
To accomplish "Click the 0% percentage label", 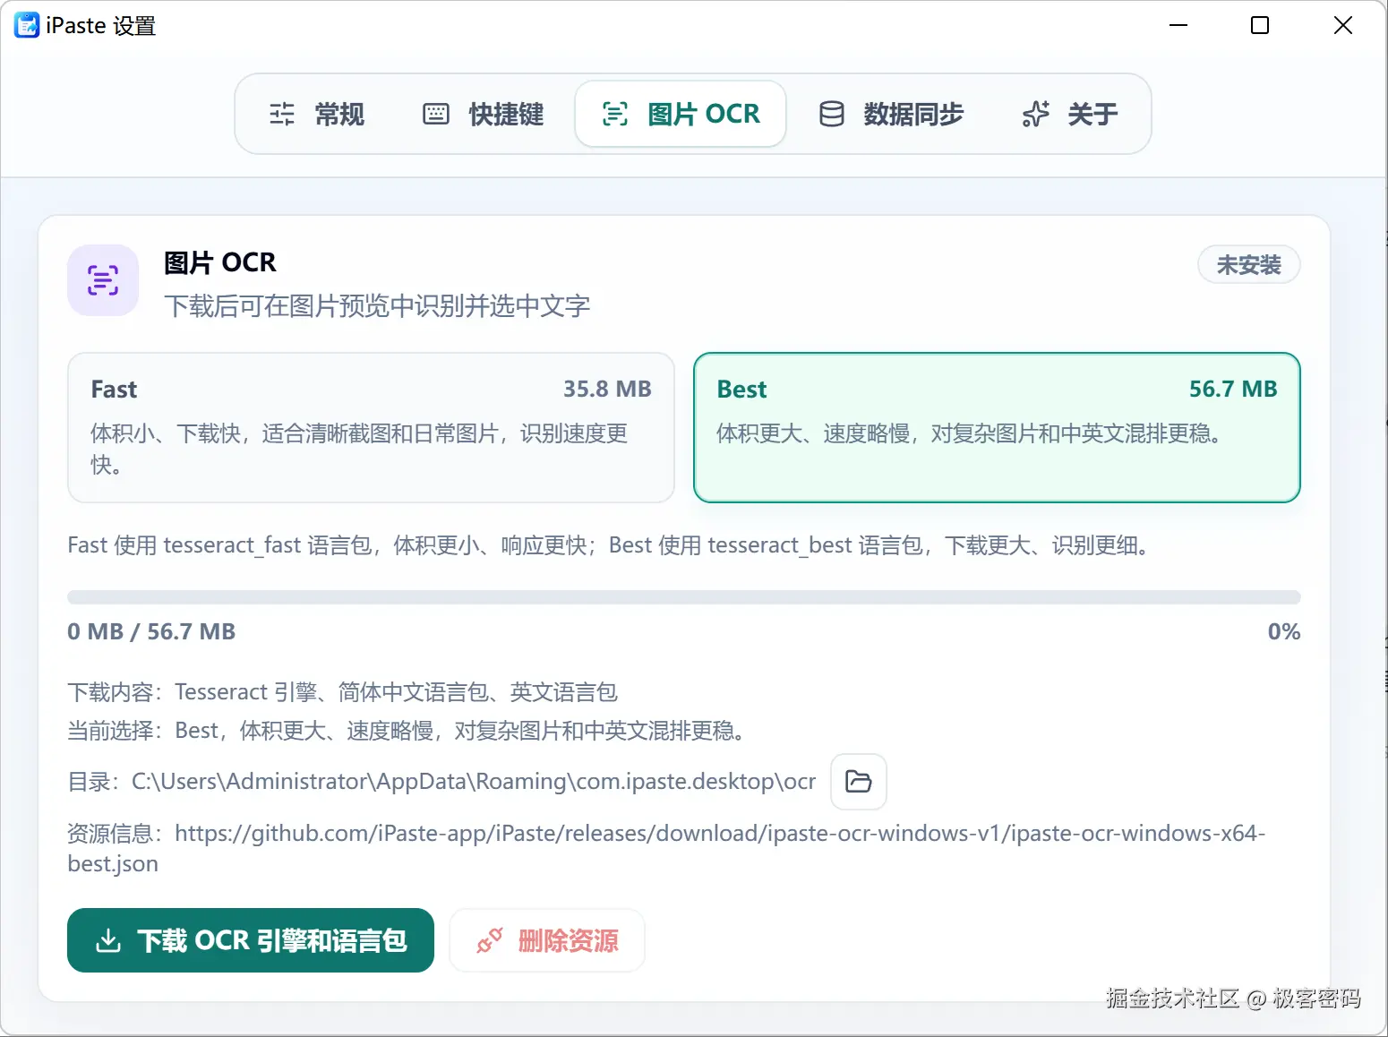I will tap(1284, 631).
